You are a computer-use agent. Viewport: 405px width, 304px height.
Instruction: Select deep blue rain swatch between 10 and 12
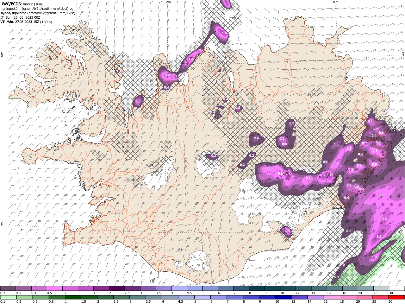283,297
